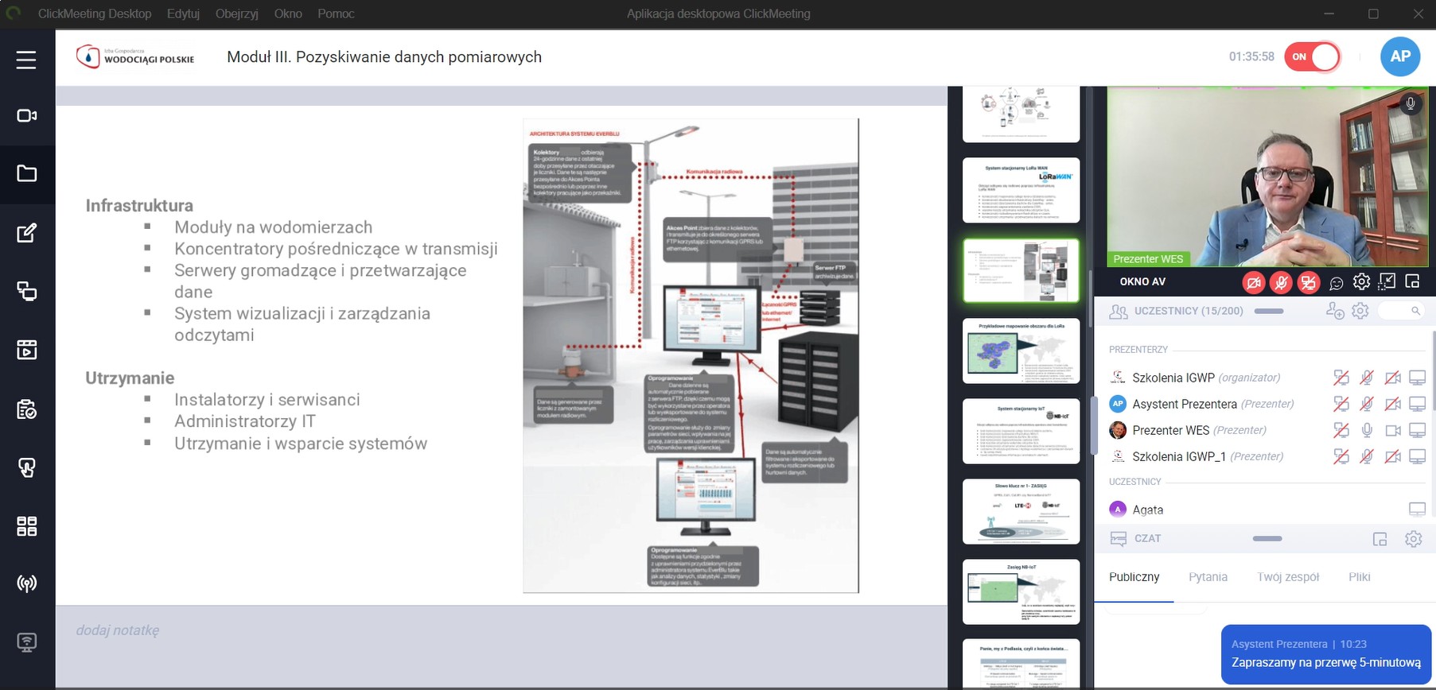Unmute your microphone in the AV window bar
The width and height of the screenshot is (1436, 690).
pos(1281,282)
